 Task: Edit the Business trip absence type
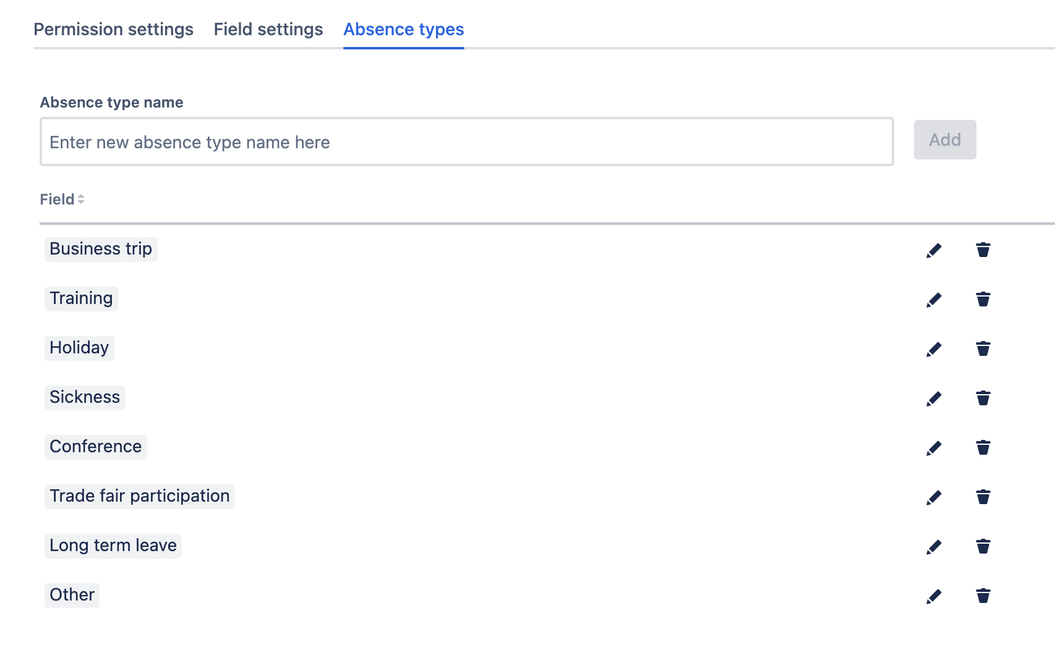pos(934,250)
